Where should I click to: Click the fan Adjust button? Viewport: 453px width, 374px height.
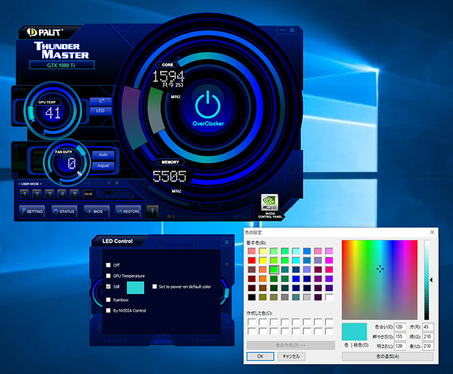point(103,165)
